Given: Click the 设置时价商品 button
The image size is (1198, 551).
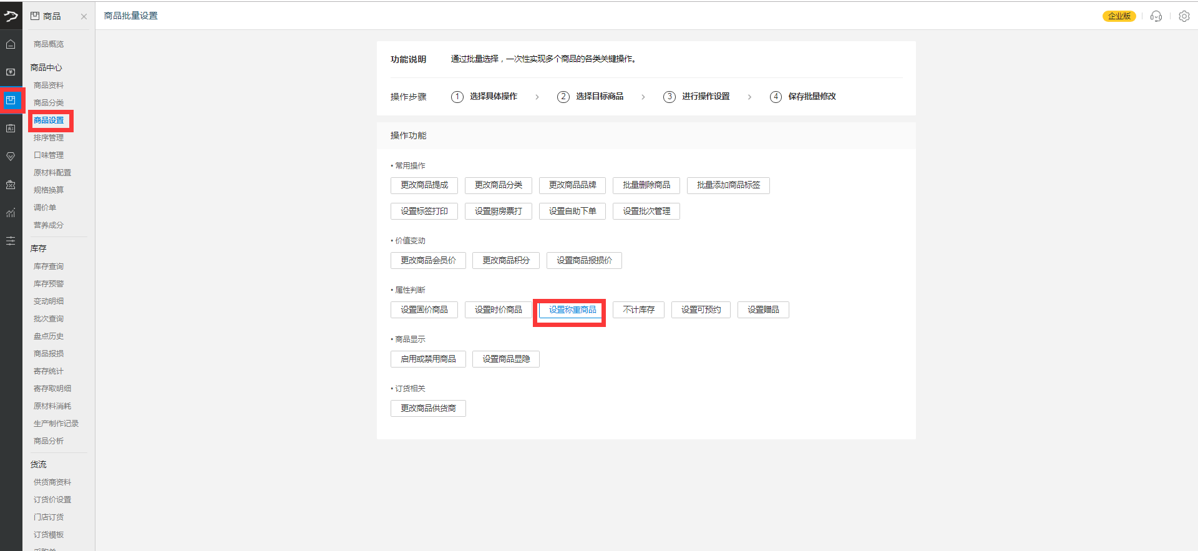Looking at the screenshot, I should pyautogui.click(x=499, y=310).
